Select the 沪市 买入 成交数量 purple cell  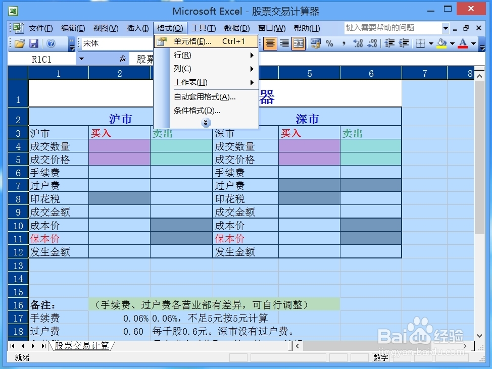(x=120, y=146)
